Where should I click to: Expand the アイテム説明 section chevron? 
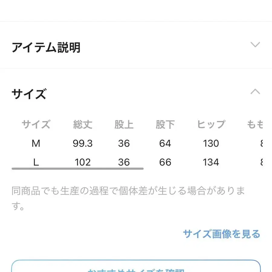click(255, 45)
